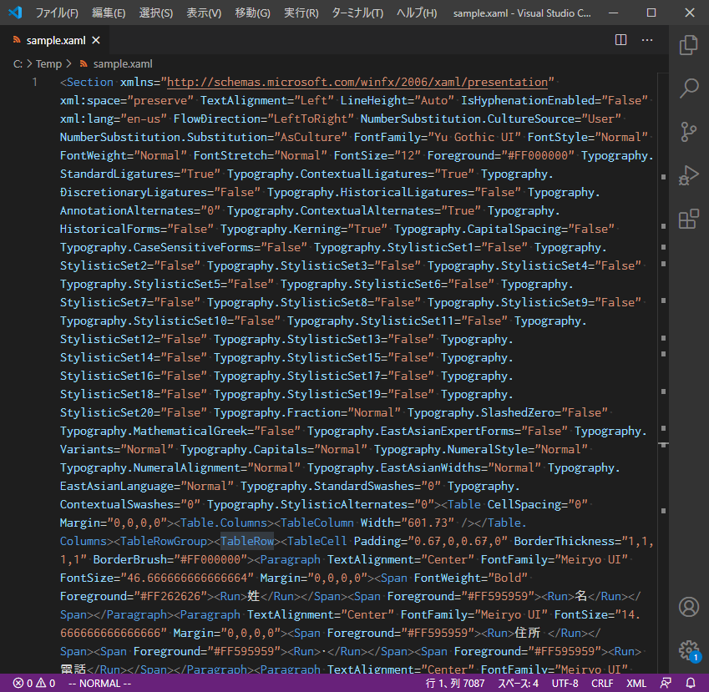Click the Section tag name

[90, 83]
